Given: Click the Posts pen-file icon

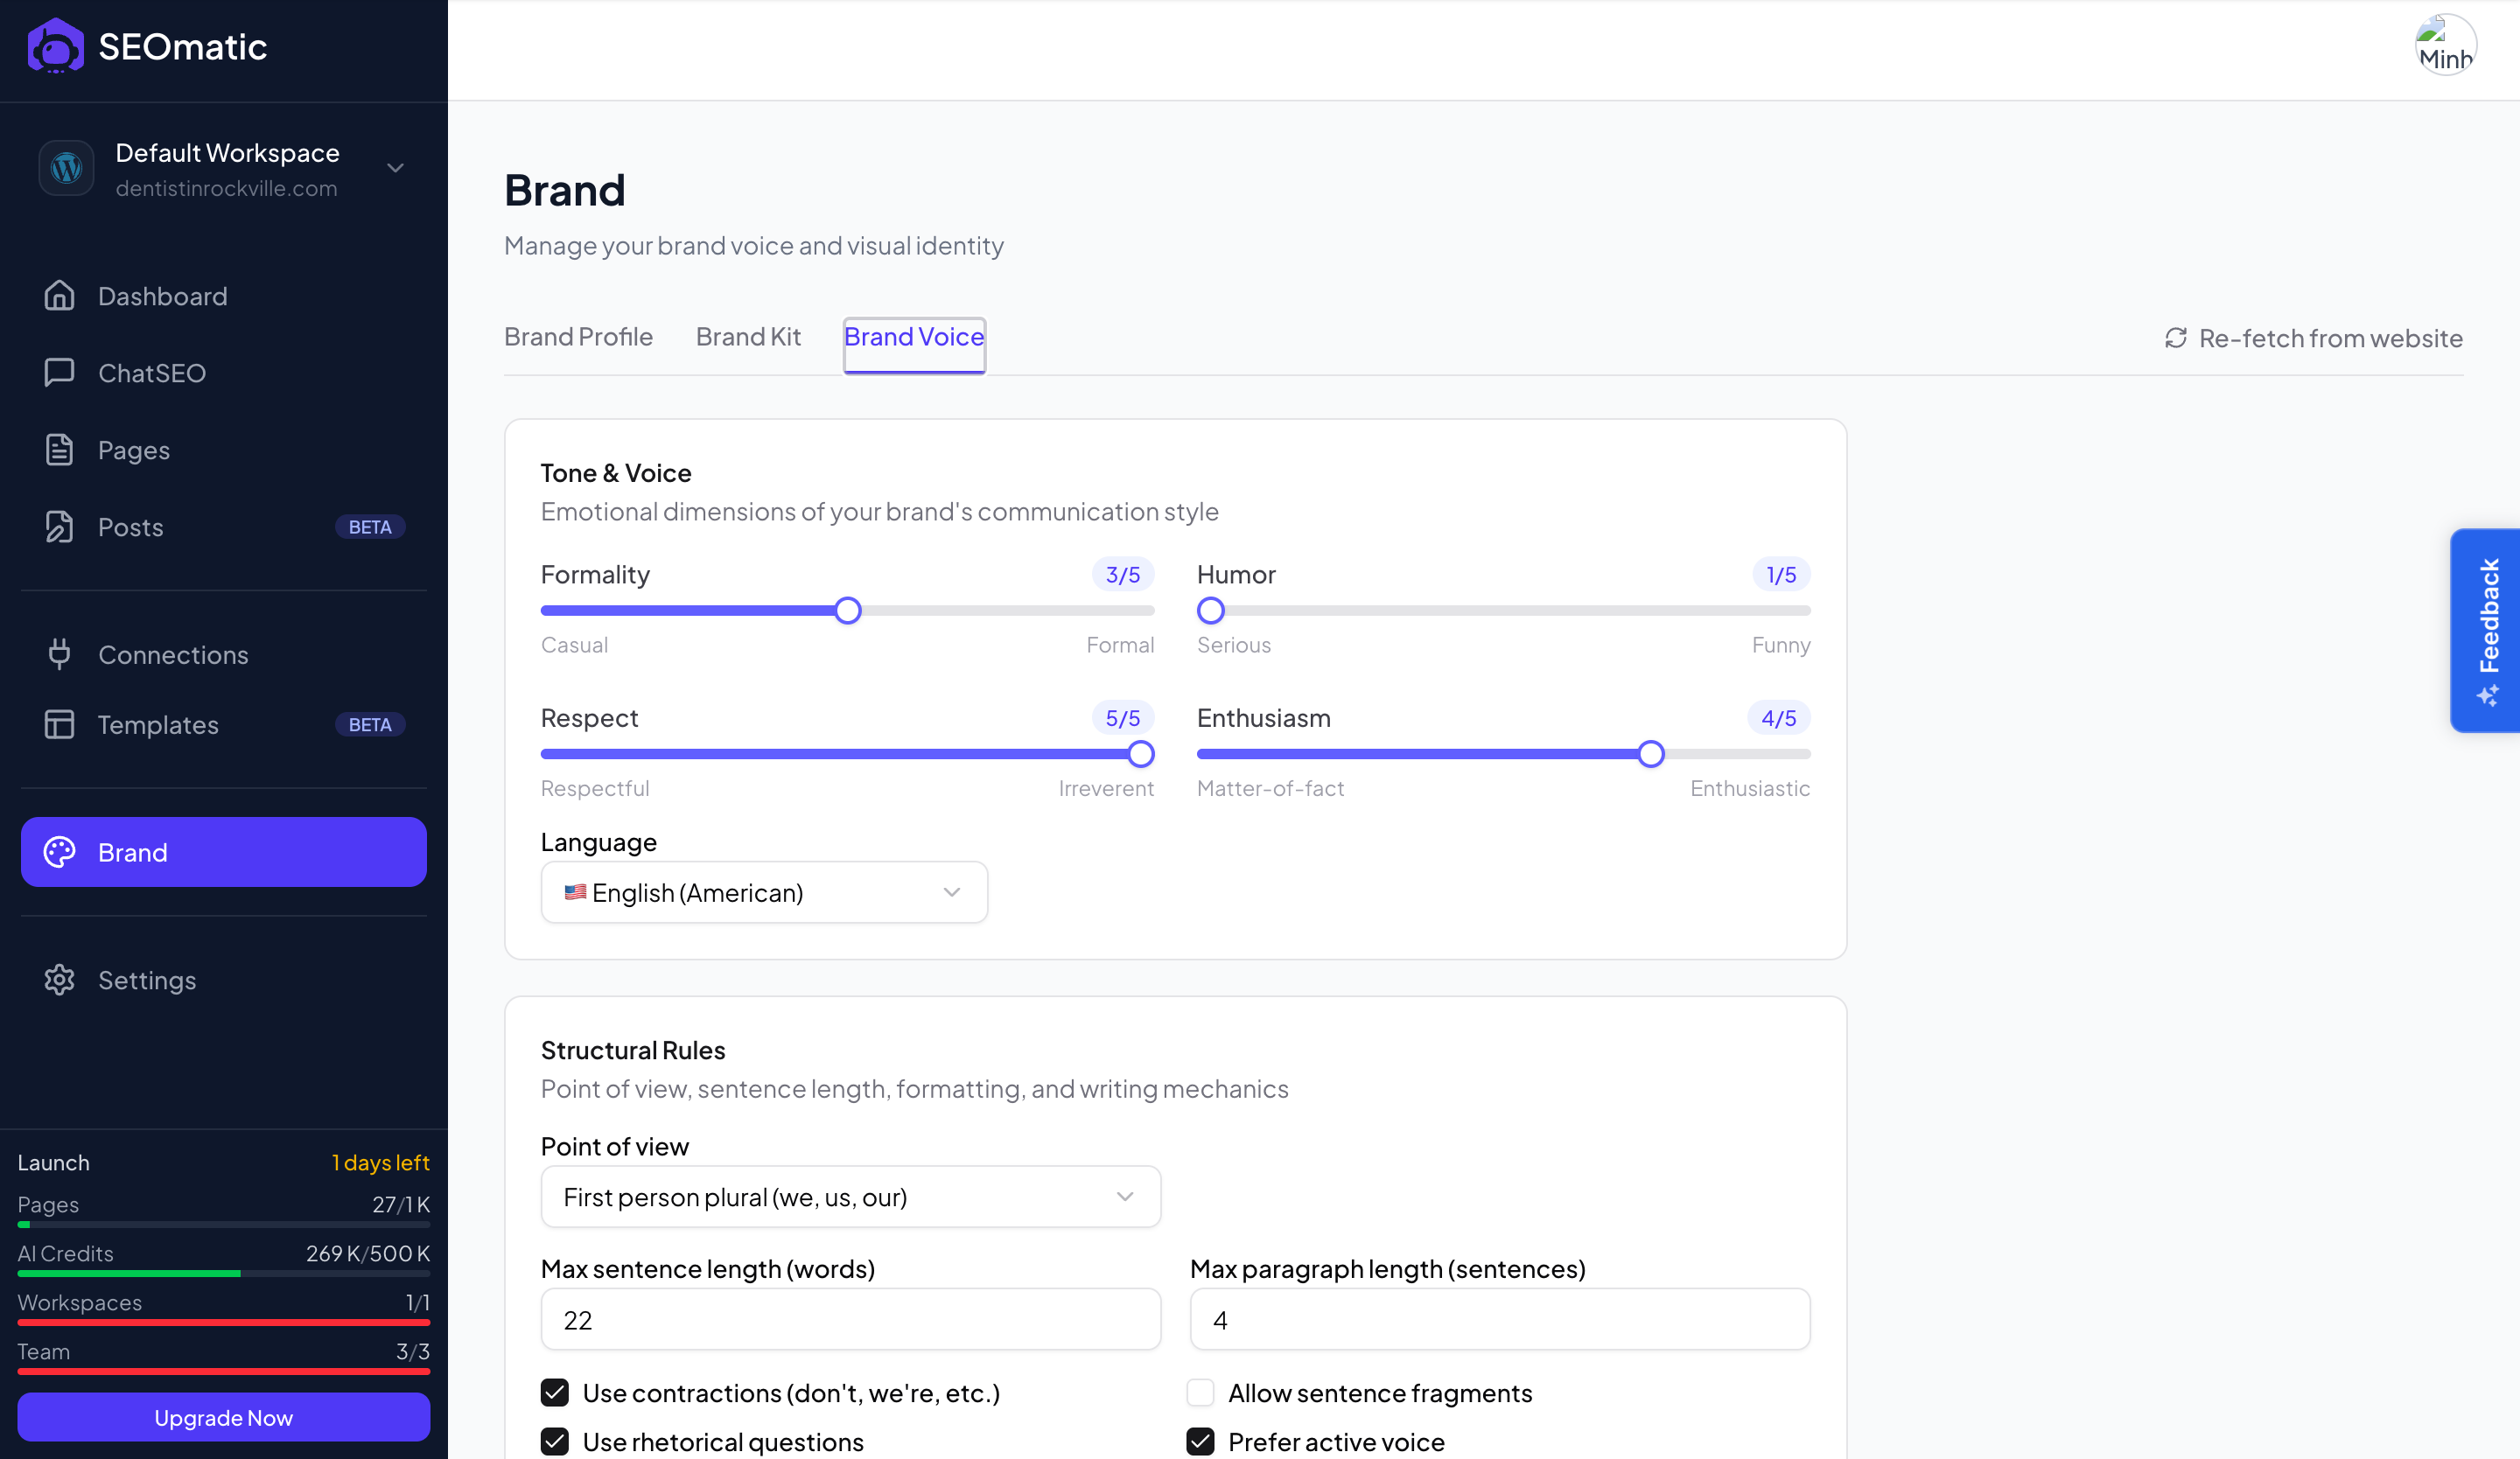Looking at the screenshot, I should [x=59, y=527].
